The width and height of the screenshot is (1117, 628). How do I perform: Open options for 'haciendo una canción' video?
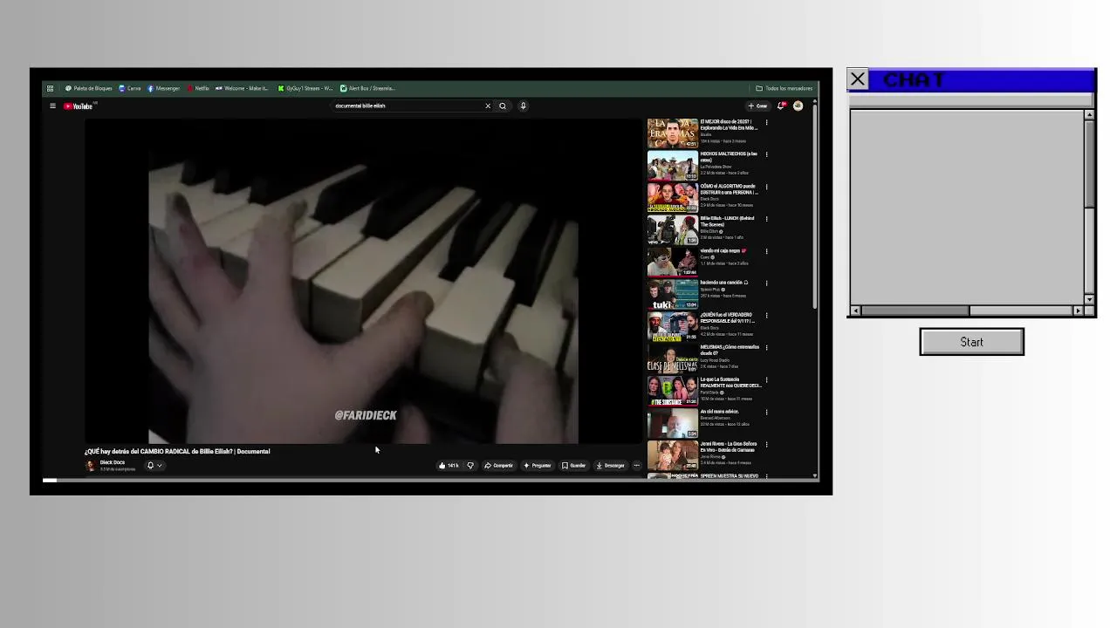(766, 283)
